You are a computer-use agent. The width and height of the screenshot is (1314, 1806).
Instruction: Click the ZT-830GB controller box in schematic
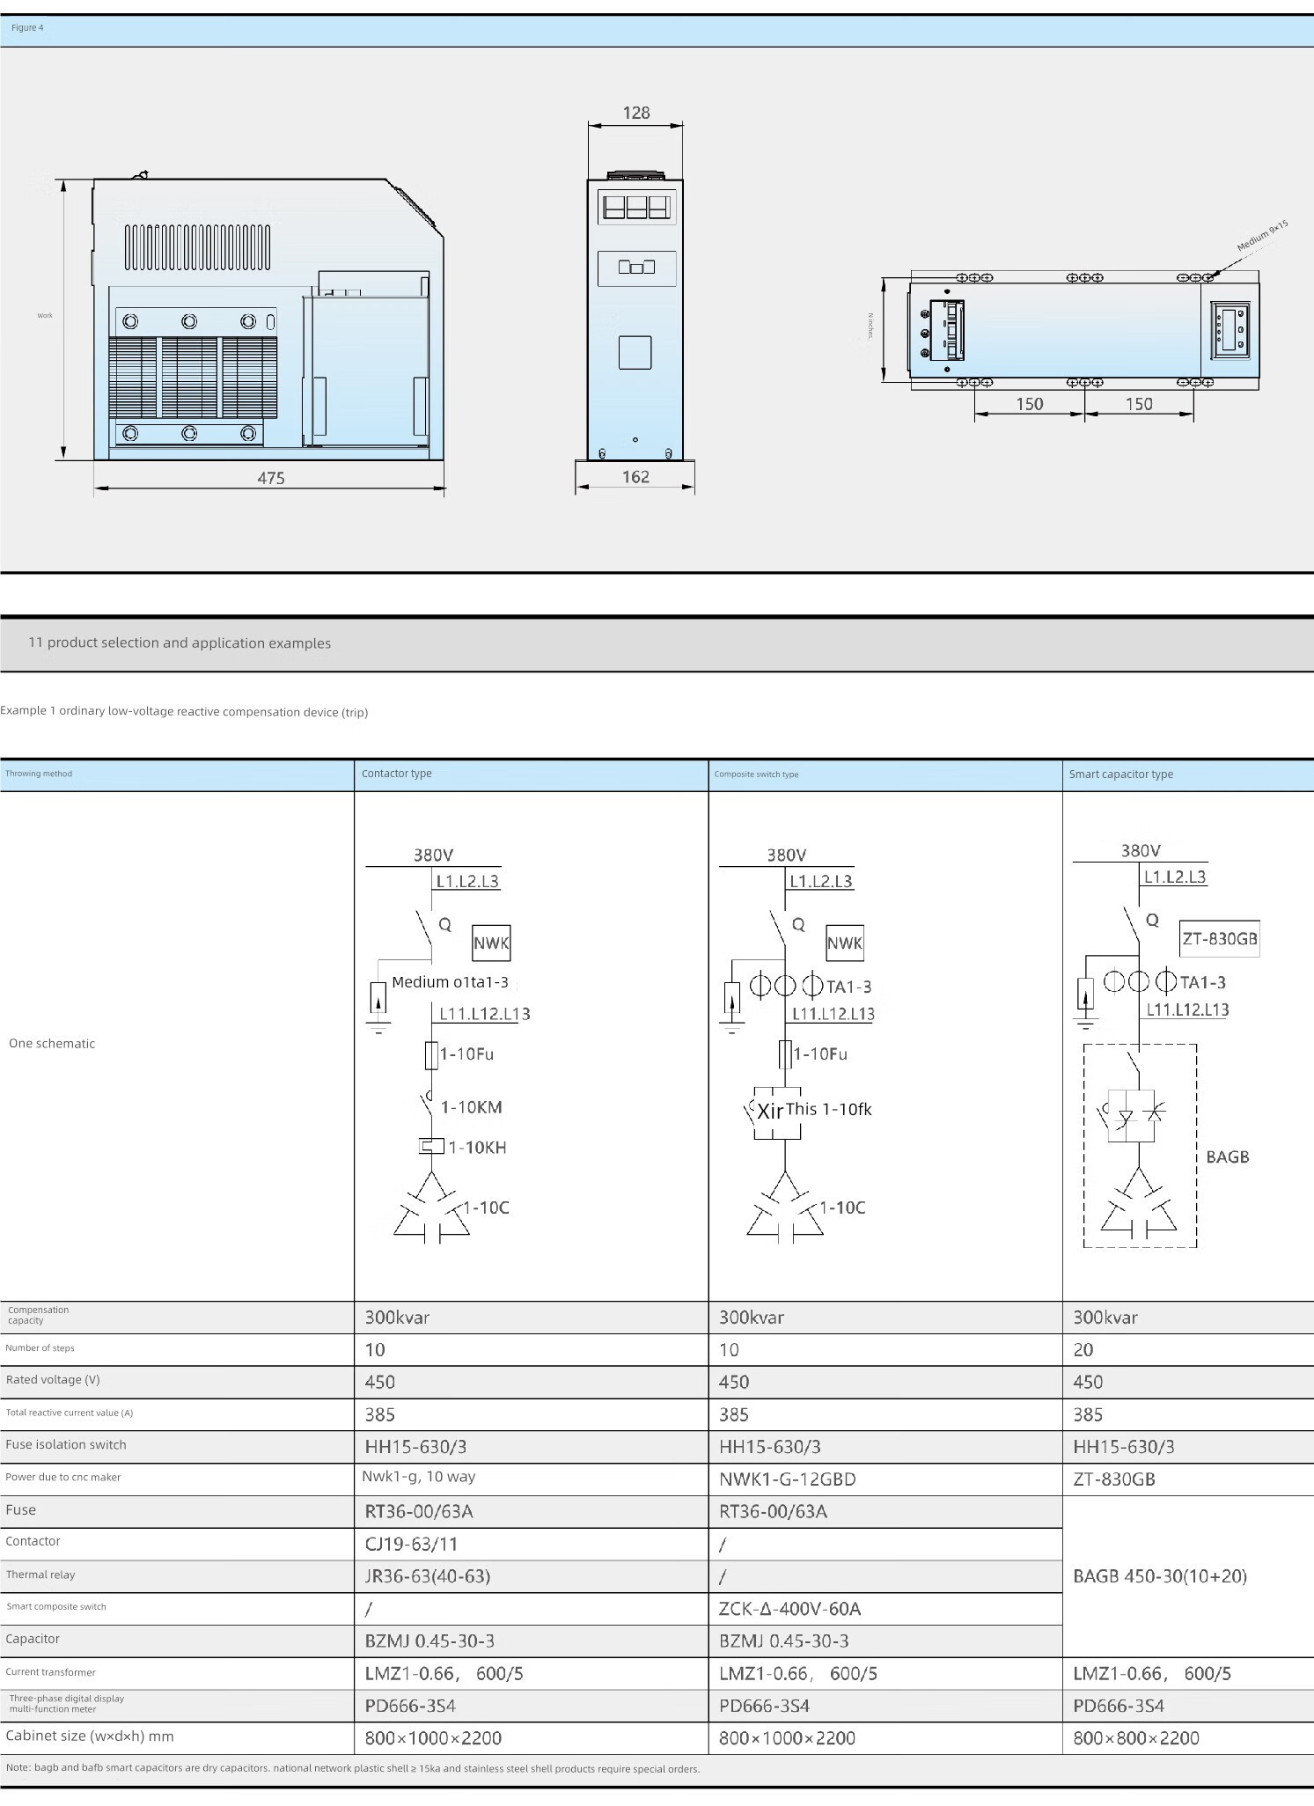pos(1219,938)
